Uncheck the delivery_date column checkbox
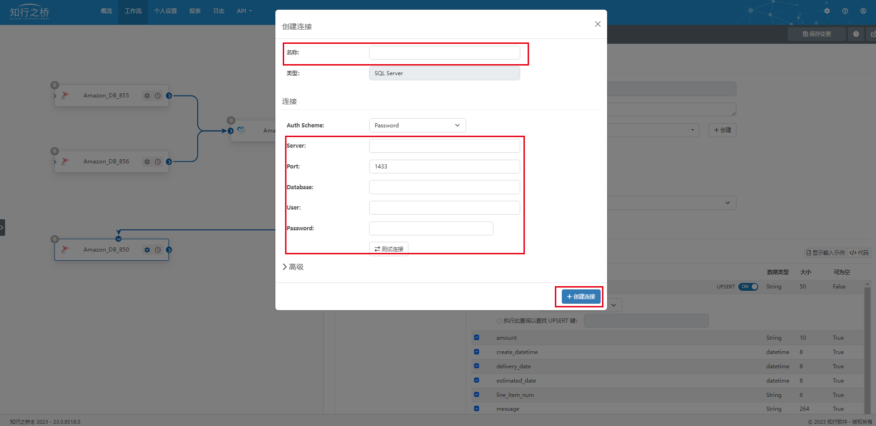Viewport: 876px width, 426px height. click(x=476, y=366)
